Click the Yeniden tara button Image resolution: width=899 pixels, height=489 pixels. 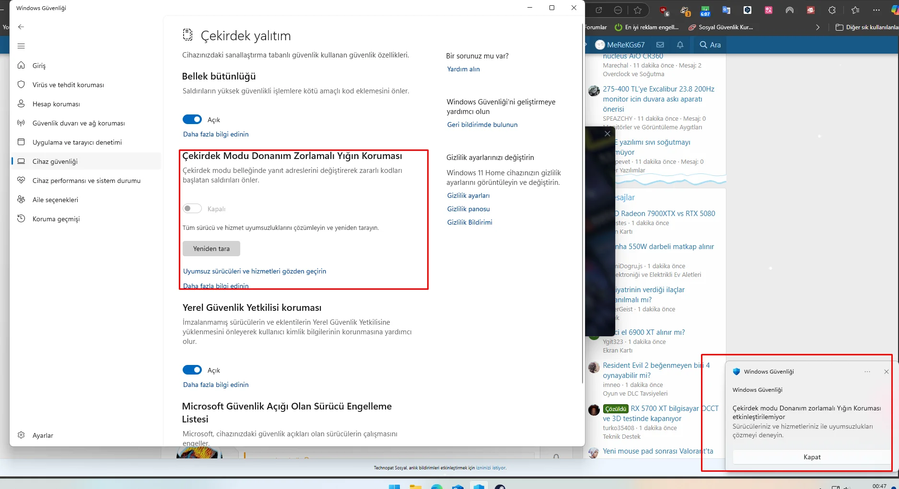click(211, 249)
